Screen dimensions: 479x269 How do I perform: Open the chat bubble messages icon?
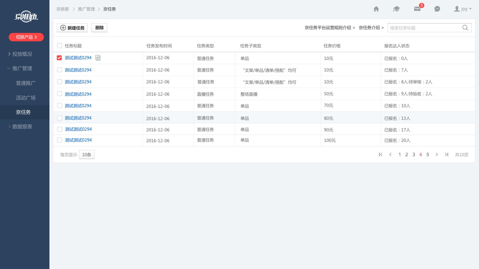tap(437, 9)
